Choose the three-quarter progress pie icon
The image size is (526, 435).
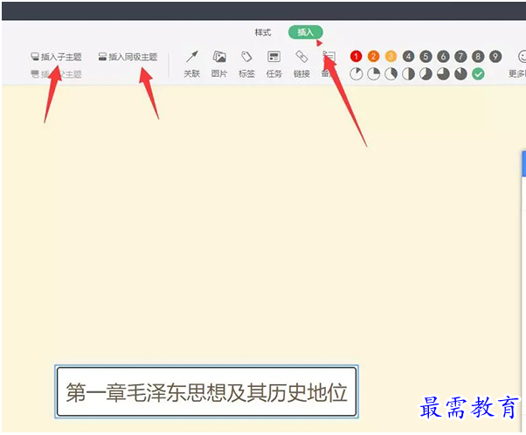443,74
